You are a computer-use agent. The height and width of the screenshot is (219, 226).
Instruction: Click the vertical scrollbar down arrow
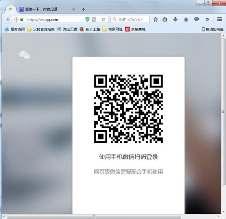click(223, 211)
